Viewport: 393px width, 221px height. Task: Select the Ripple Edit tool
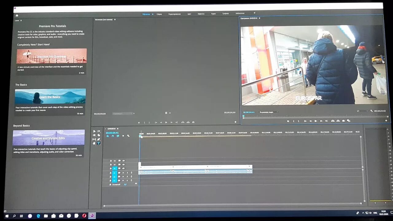[x=95, y=135]
